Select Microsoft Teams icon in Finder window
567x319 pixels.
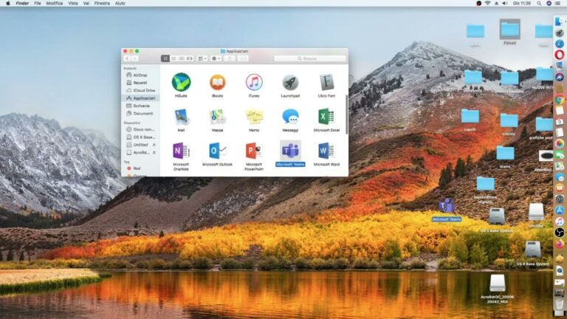(x=290, y=151)
